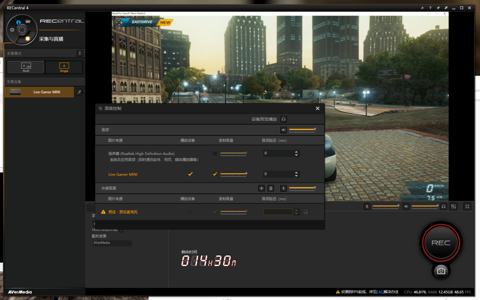Adjust main bar microphone volume slider
The width and height of the screenshot is (480, 300).
[386, 206]
